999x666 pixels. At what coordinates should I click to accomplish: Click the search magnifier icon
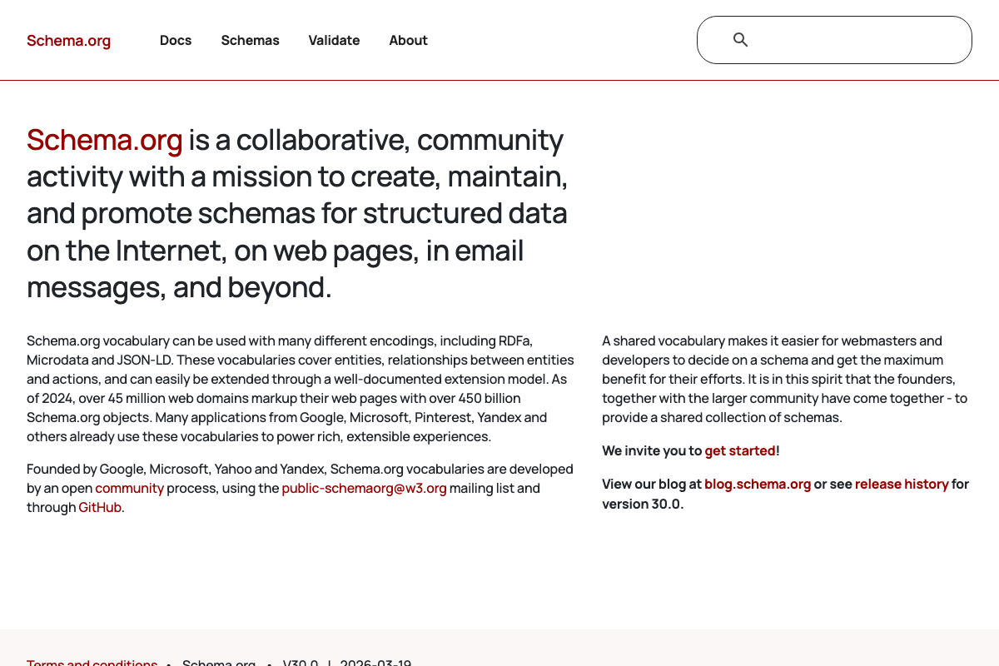click(x=741, y=39)
